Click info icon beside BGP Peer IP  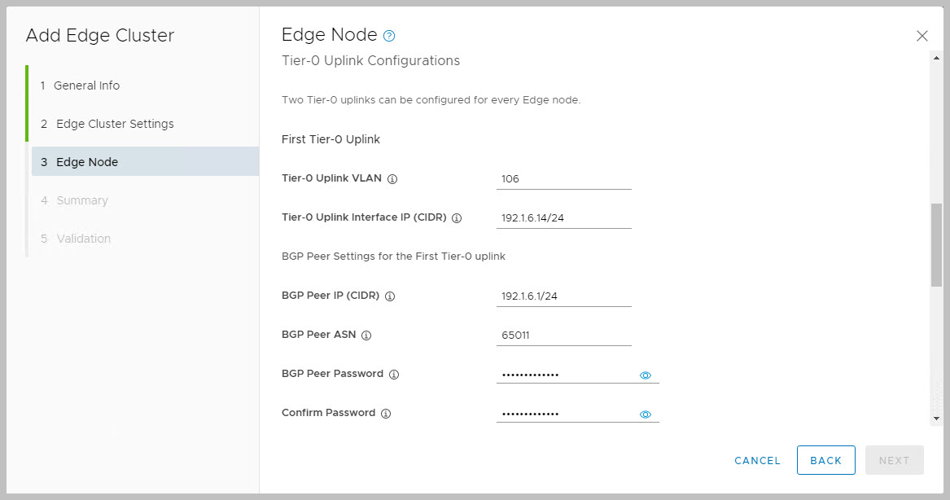point(390,296)
